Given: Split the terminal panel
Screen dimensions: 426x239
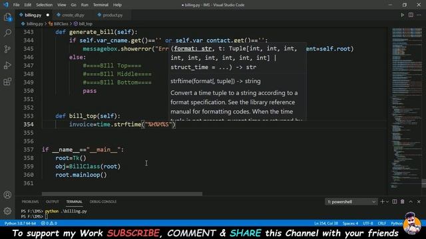Looking at the screenshot, I should click(x=395, y=202).
